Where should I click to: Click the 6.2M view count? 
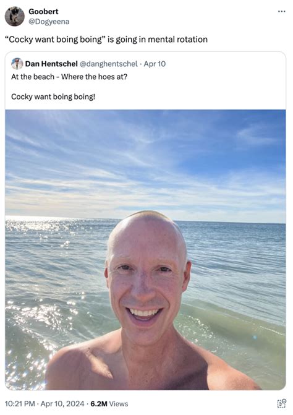click(x=99, y=404)
